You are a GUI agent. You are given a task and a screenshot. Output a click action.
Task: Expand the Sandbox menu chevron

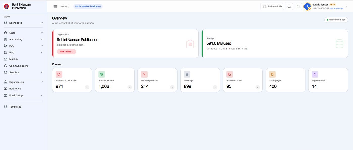(x=42, y=72)
